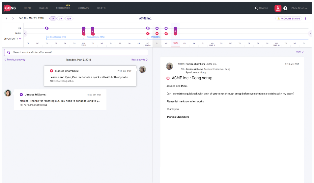Click the Feb 19 - Mar 21, 2019 date range
This screenshot has width=314, height=183.
point(31,18)
